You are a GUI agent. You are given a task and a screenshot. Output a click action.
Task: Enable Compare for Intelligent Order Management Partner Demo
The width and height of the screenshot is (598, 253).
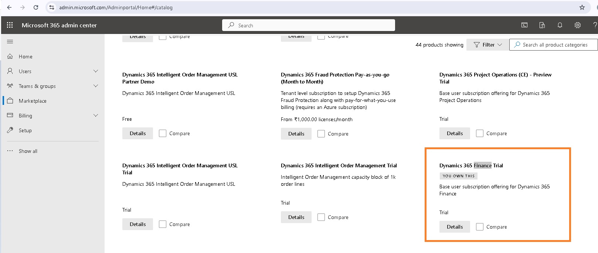pos(163,133)
